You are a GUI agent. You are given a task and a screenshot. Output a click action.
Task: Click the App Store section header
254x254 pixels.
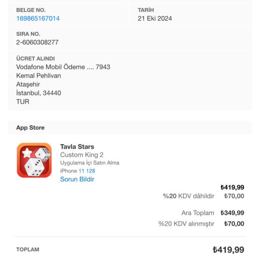click(x=30, y=128)
